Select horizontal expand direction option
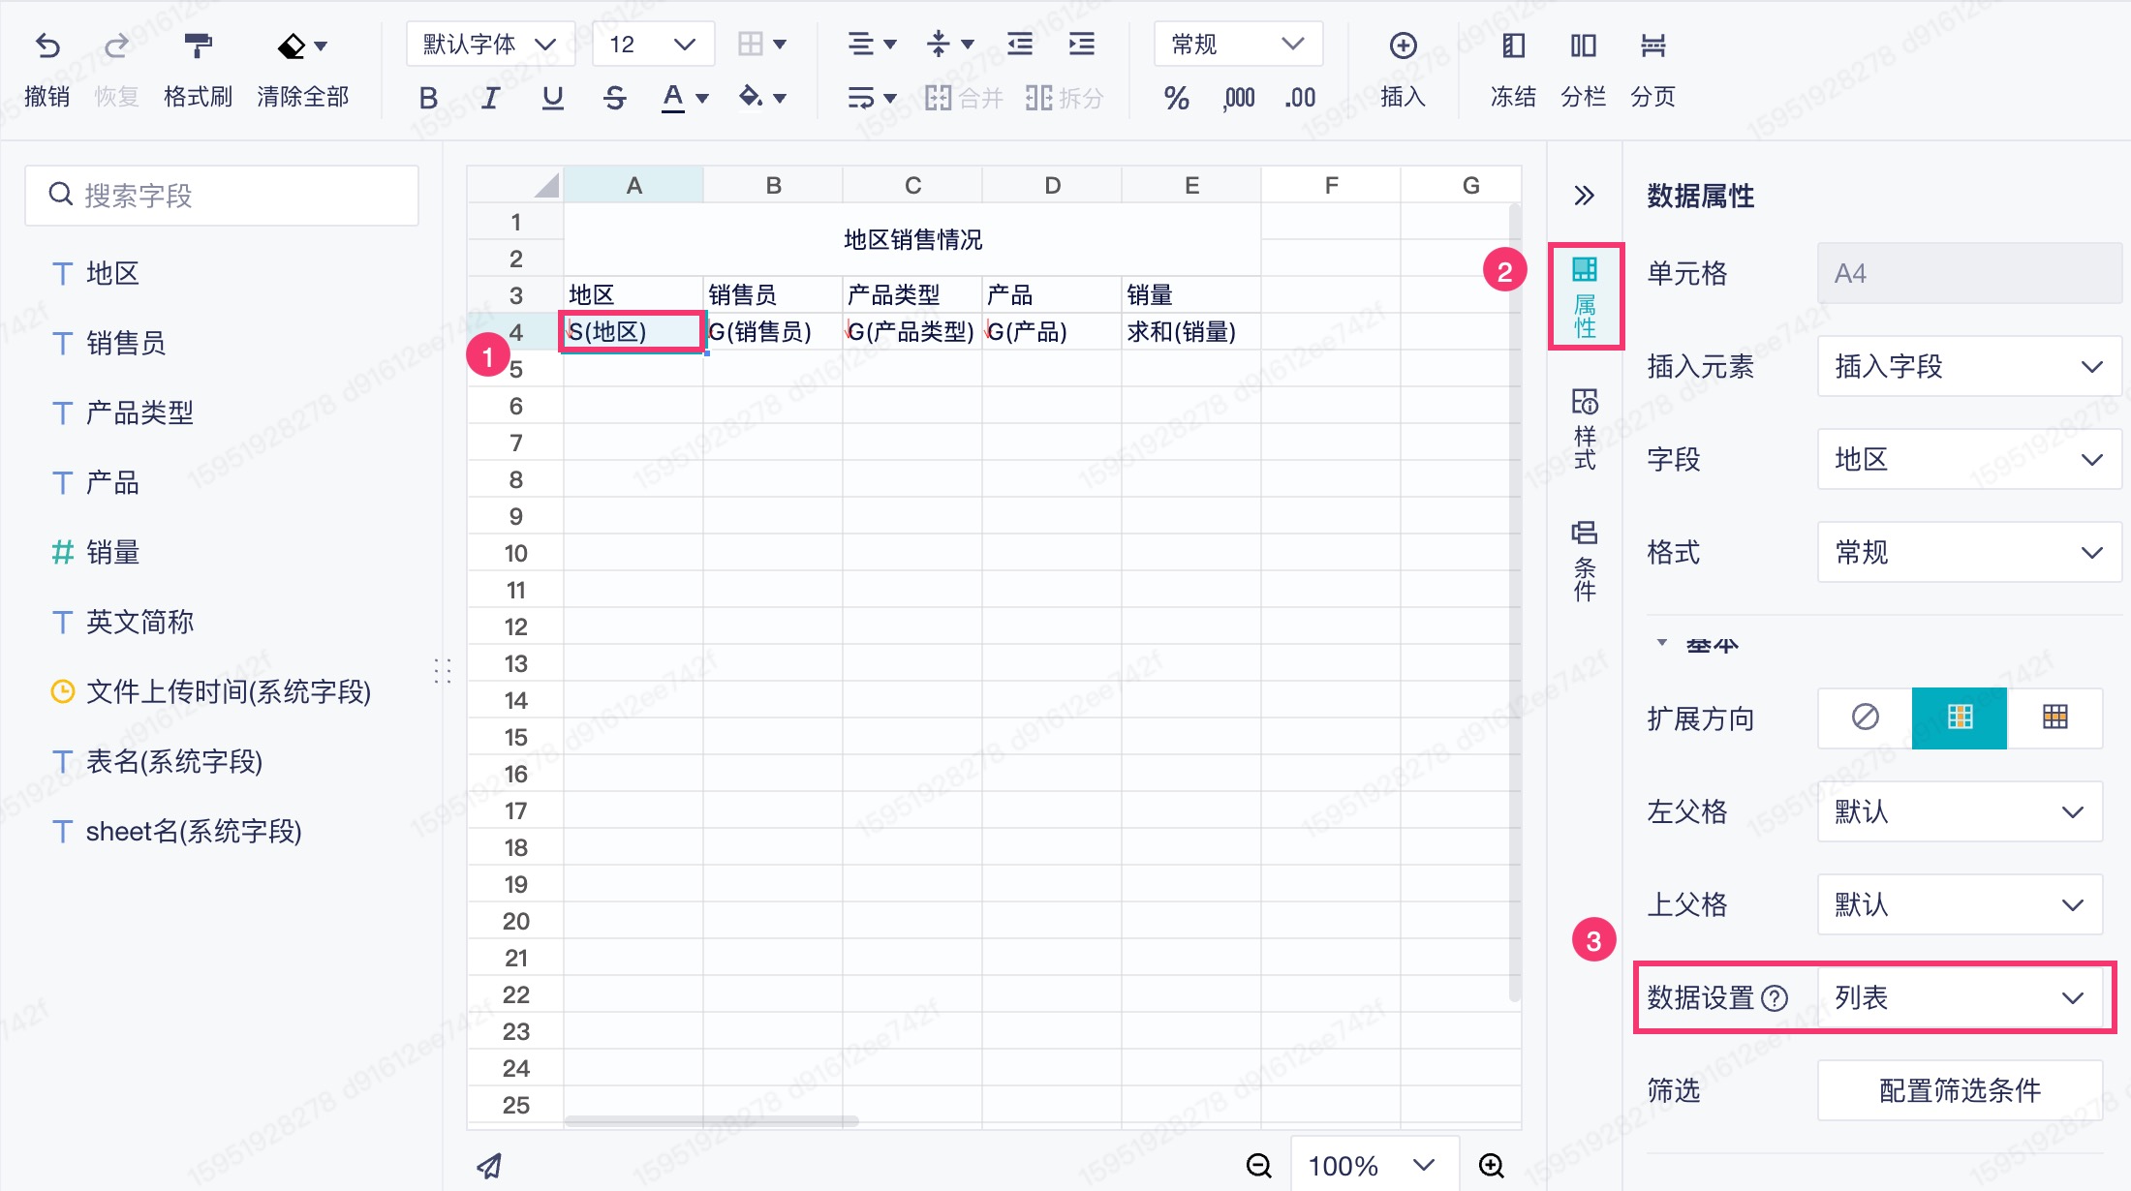Image resolution: width=2131 pixels, height=1191 pixels. [x=2054, y=718]
